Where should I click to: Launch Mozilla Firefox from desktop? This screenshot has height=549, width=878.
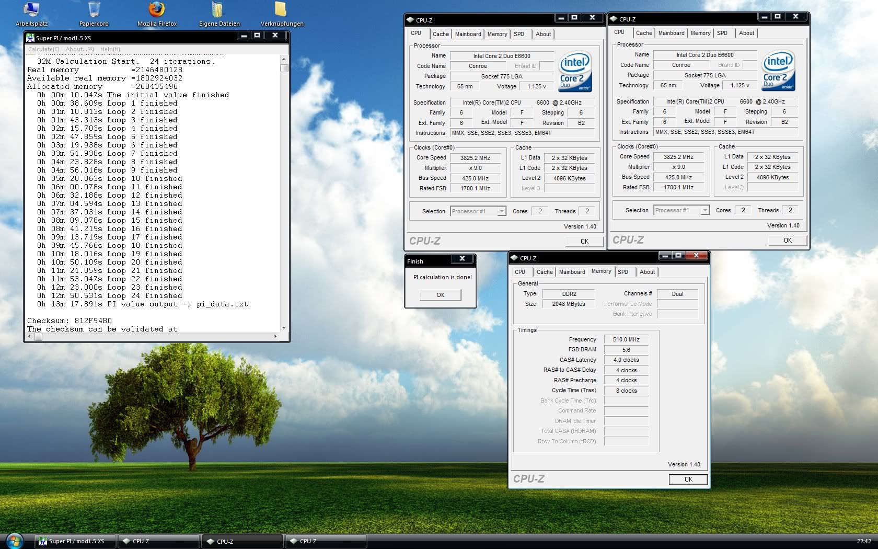pyautogui.click(x=157, y=14)
